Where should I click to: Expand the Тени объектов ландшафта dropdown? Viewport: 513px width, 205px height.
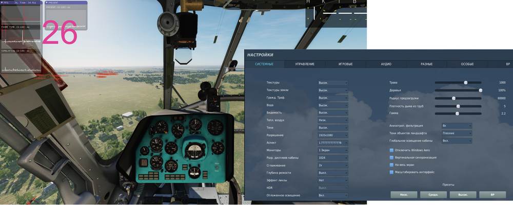click(457, 133)
